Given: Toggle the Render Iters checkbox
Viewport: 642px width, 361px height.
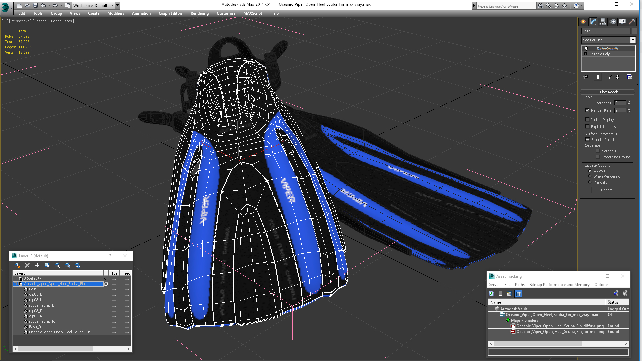Looking at the screenshot, I should pos(587,110).
